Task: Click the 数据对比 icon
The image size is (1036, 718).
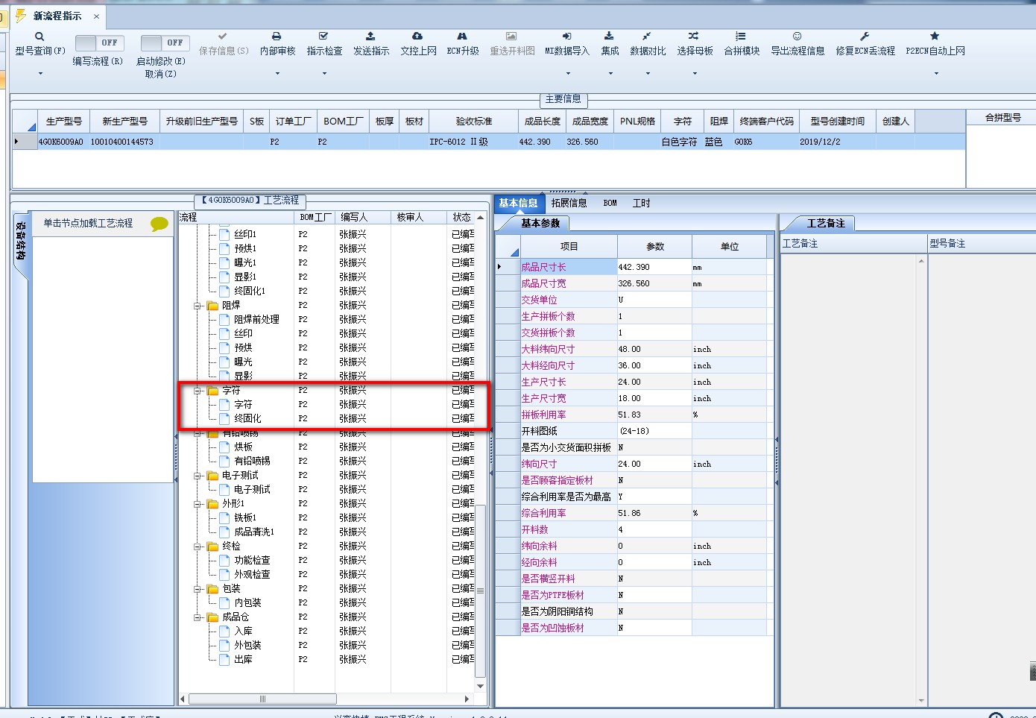Action: [647, 37]
